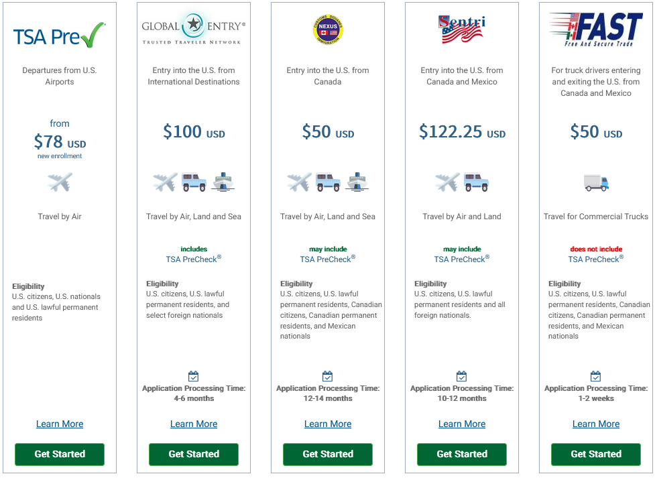Open Learn More under Global Entry

click(193, 424)
